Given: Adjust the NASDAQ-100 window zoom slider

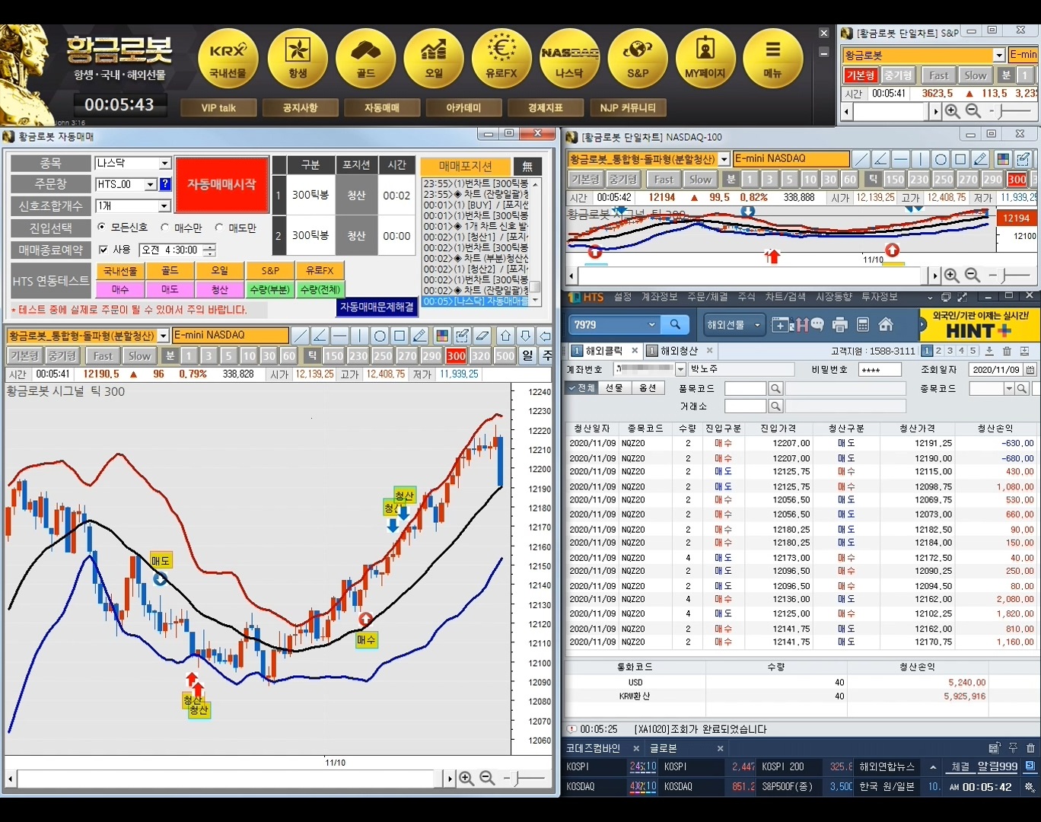Looking at the screenshot, I should coord(1006,275).
